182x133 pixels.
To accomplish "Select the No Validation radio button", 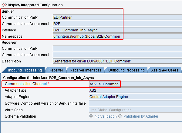I will [x=91, y=116].
